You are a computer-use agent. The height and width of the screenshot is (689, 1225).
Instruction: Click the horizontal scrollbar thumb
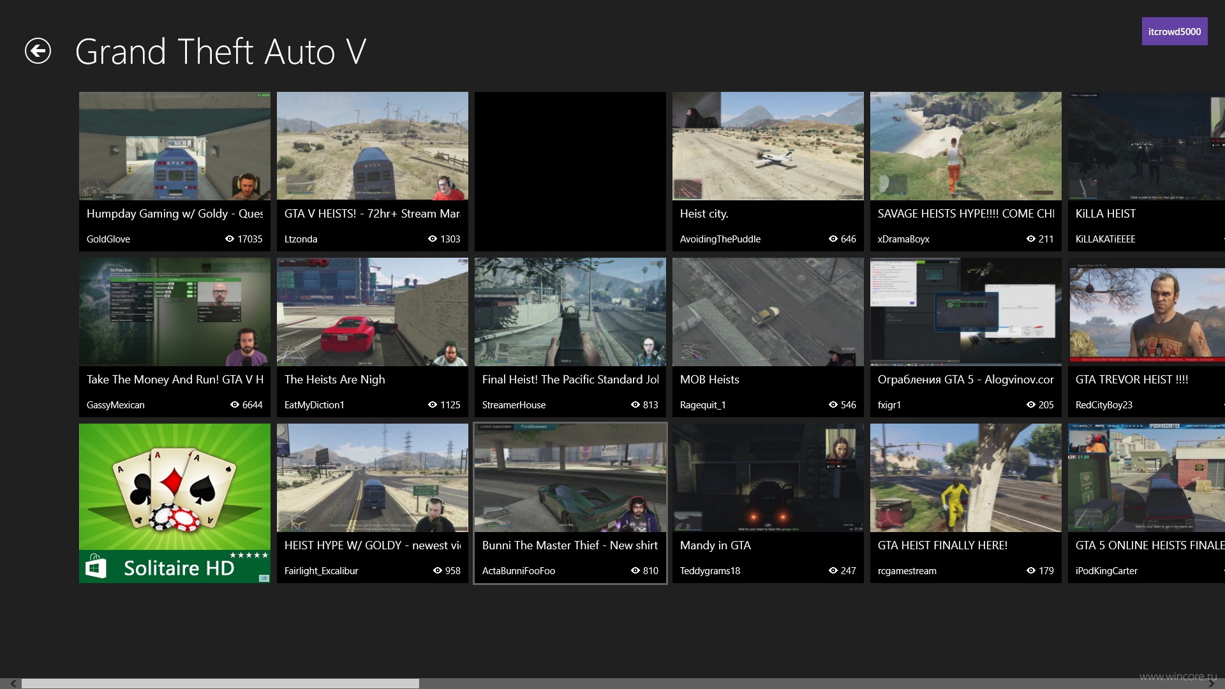(x=221, y=683)
